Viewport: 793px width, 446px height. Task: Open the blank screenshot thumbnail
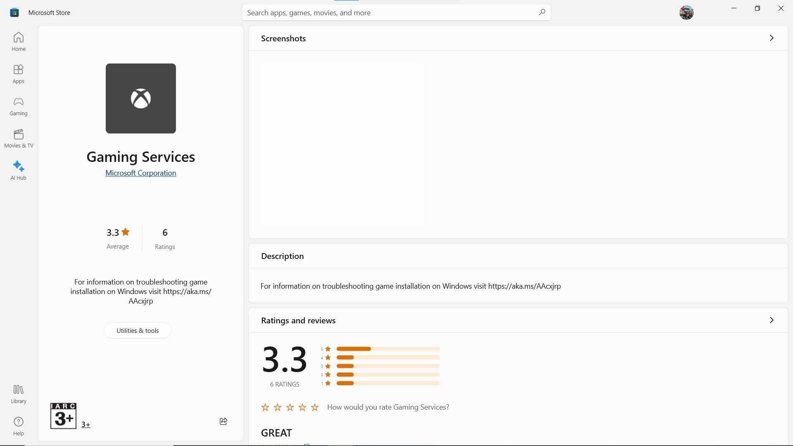(x=342, y=144)
